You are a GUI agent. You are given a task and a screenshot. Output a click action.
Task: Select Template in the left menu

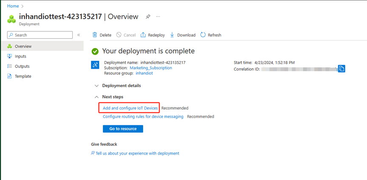23,76
